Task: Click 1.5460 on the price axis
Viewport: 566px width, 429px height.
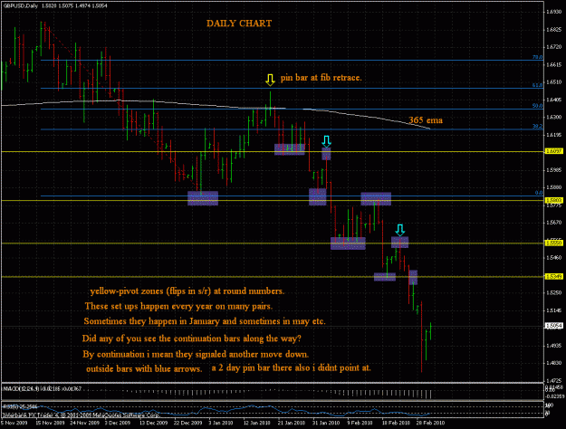Action: pyautogui.click(x=553, y=258)
